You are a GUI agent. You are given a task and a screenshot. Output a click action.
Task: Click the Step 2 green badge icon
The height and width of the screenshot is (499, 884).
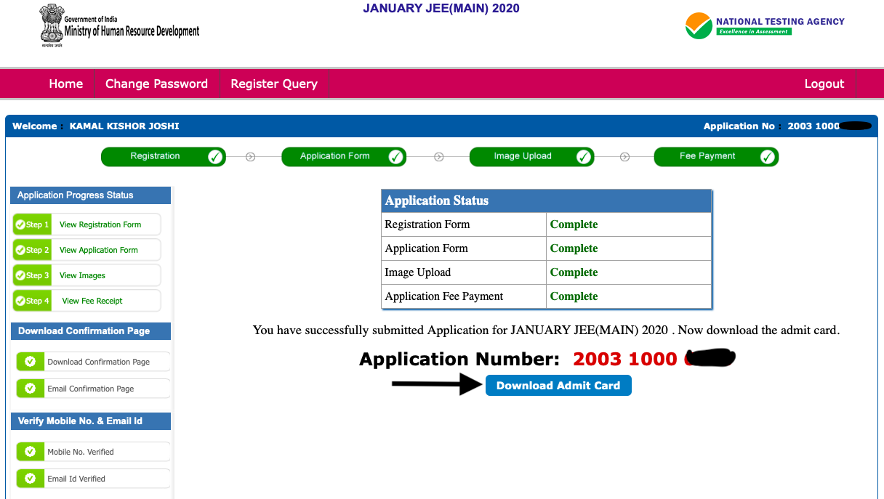[x=32, y=250]
